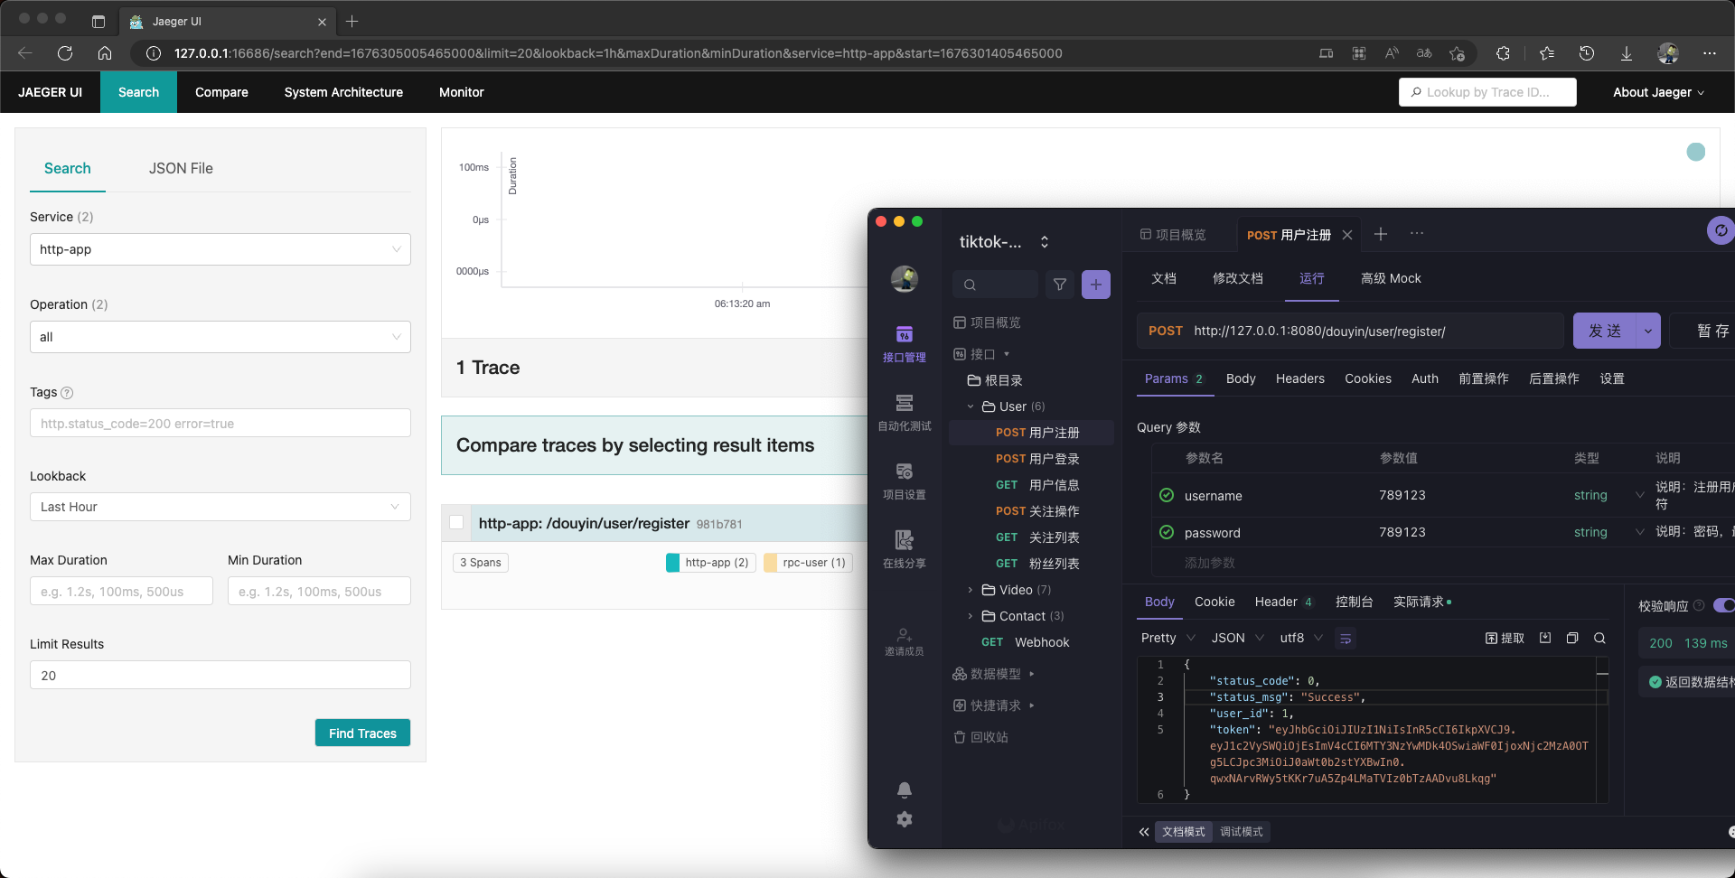Toggle password parameter enabled check
Viewport: 1735px width, 878px height.
[x=1167, y=532]
